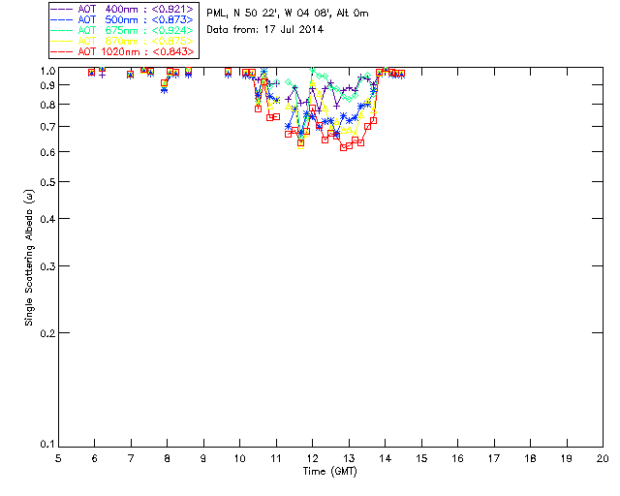Click the time-axis tick label 19
Viewport: 620px width, 496px height.
(567, 458)
